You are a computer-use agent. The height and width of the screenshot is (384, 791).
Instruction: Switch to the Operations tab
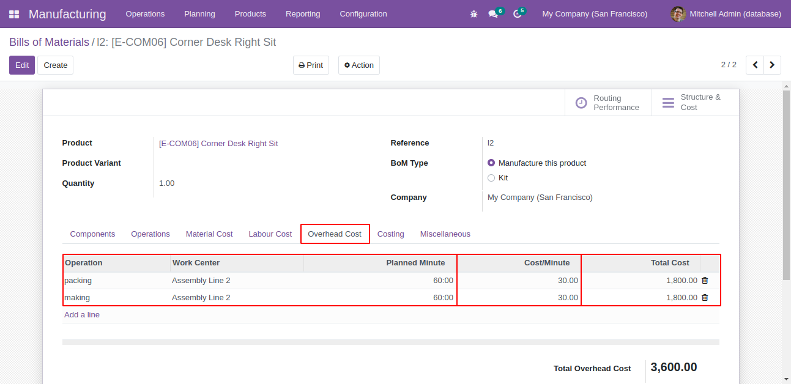pos(150,234)
